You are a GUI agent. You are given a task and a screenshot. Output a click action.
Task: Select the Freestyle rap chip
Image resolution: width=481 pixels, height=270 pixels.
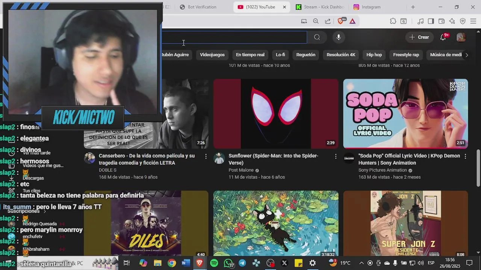(x=406, y=55)
